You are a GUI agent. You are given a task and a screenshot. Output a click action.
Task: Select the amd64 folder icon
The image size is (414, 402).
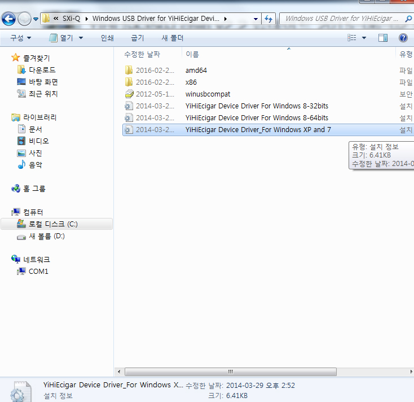tap(129, 70)
